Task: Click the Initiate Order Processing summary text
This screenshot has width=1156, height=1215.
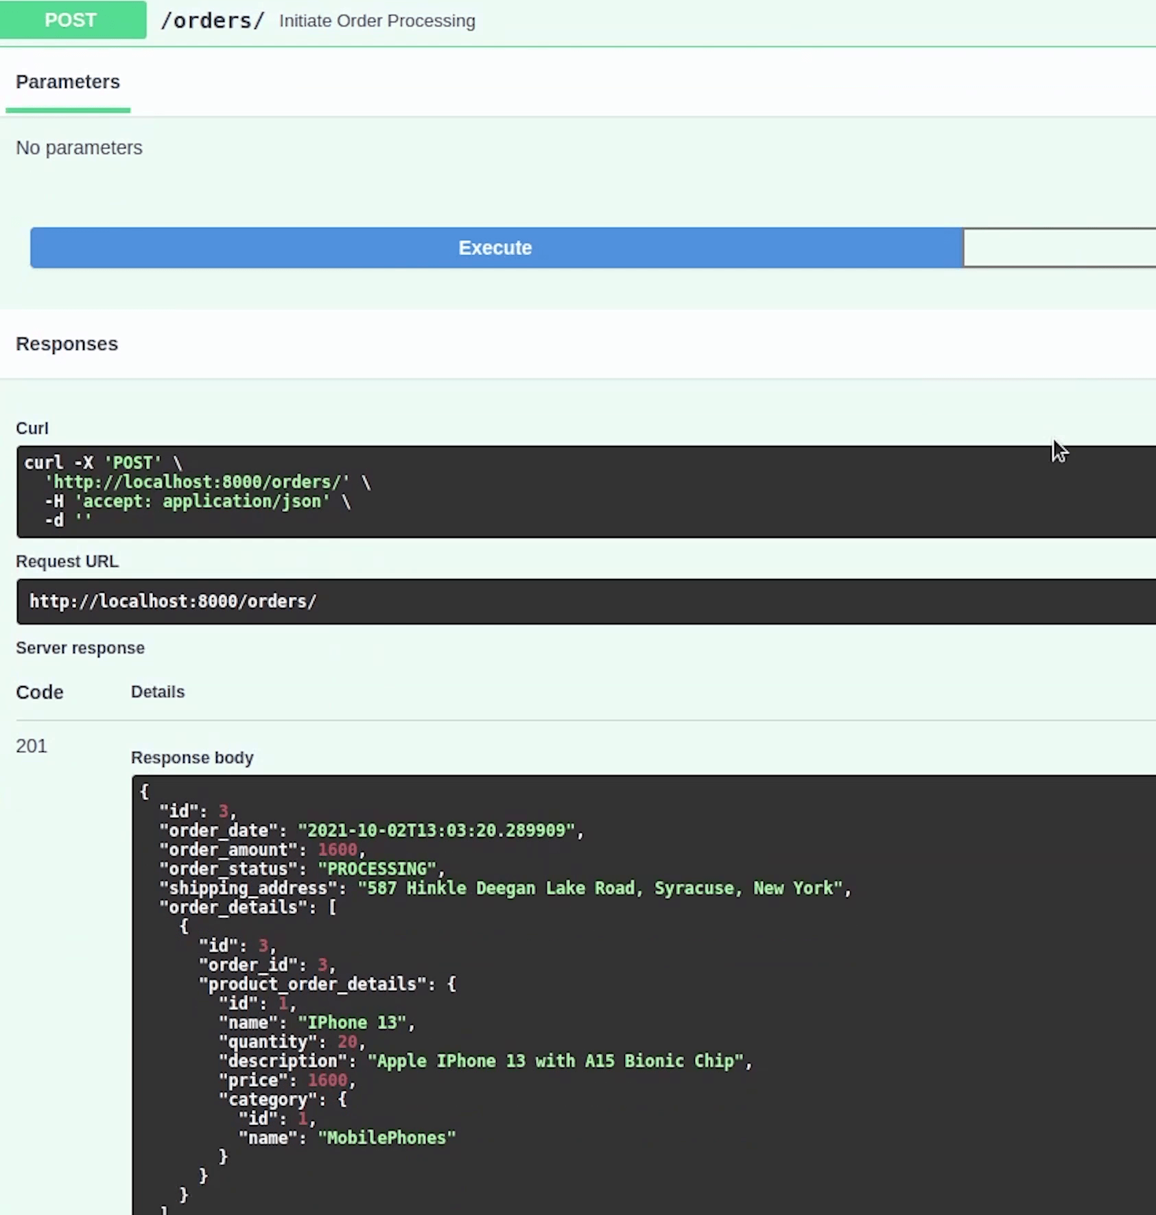Action: point(377,21)
